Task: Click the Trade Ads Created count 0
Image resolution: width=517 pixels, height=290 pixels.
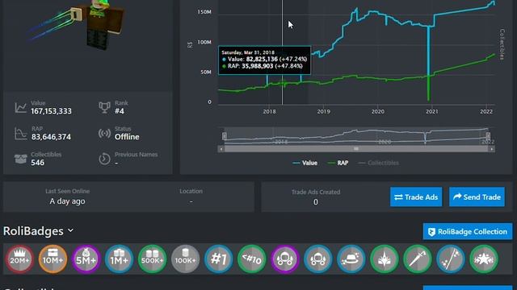Action: (x=316, y=202)
